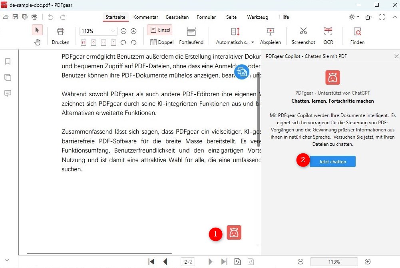Go to the next page
Viewport: 400px width, 268px height.
point(210,262)
